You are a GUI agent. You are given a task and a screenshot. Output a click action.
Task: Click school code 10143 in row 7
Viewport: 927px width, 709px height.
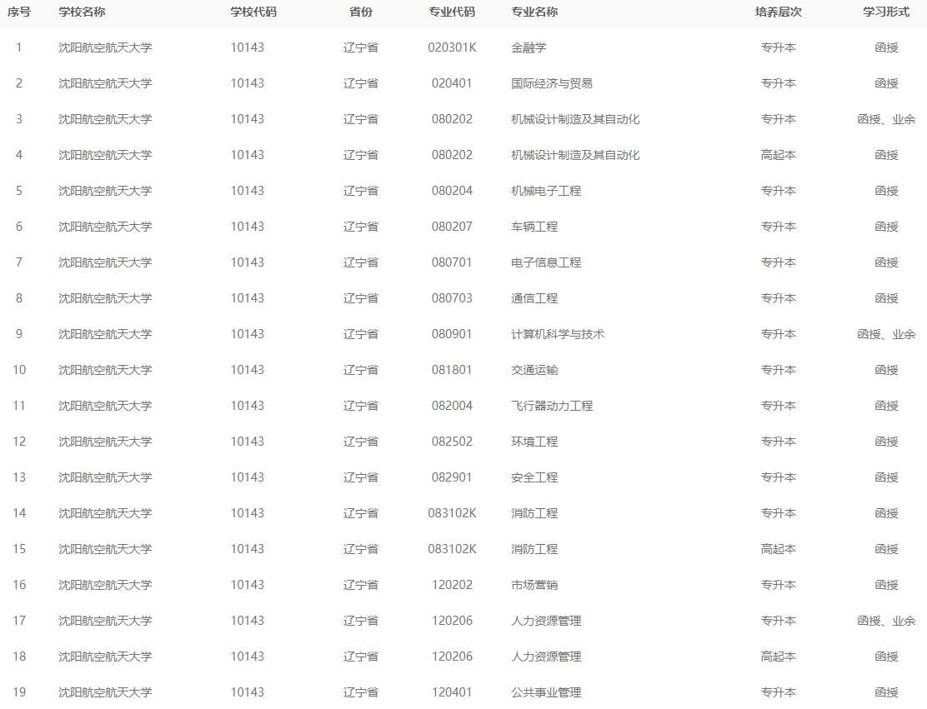pyautogui.click(x=247, y=262)
